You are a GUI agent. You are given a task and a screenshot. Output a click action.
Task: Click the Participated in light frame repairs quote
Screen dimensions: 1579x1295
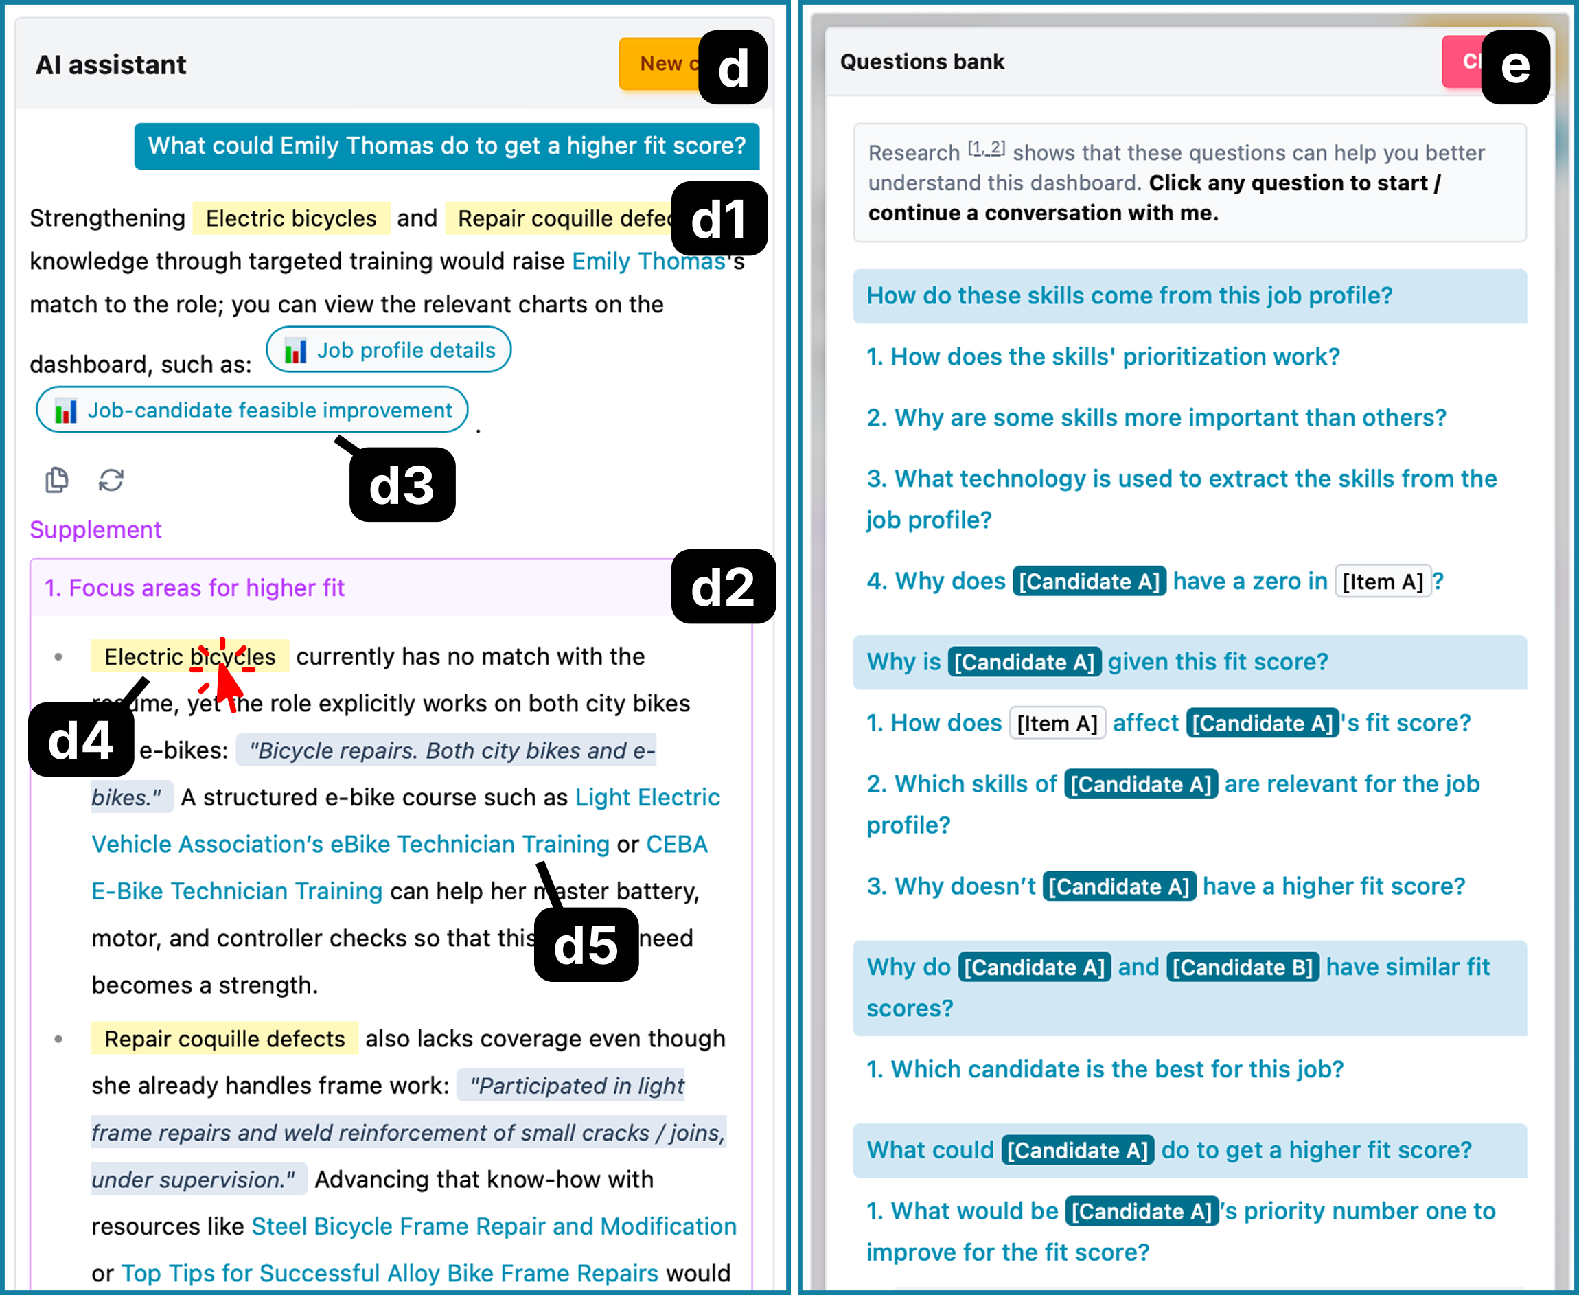[x=408, y=1132]
